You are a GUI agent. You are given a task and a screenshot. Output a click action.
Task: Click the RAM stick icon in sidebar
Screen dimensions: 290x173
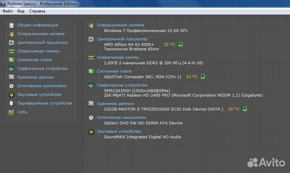(11, 51)
